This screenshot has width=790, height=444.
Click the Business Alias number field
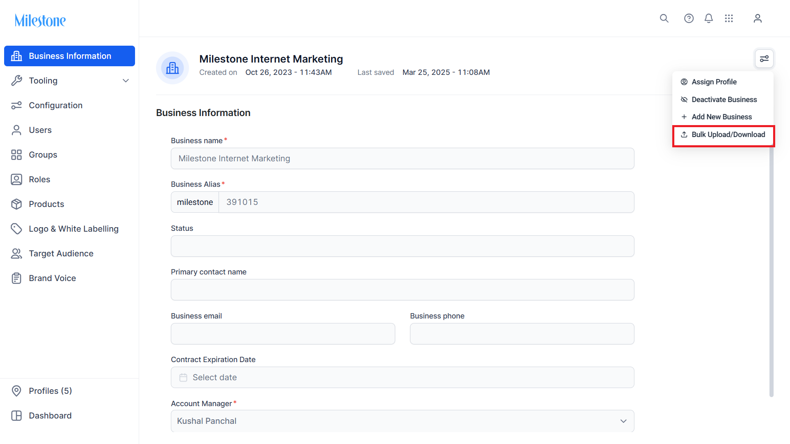click(426, 202)
